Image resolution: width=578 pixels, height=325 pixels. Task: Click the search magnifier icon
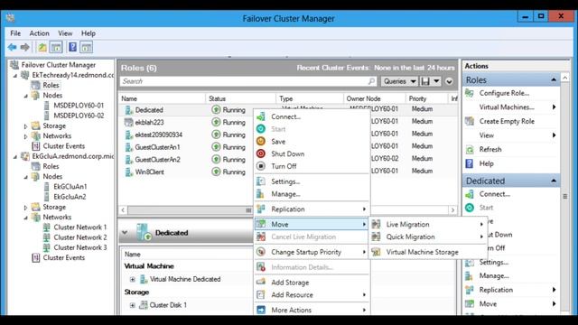(371, 81)
